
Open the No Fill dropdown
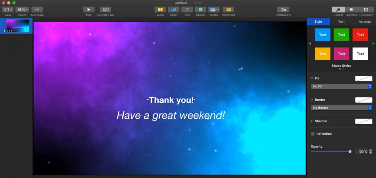[342, 86]
